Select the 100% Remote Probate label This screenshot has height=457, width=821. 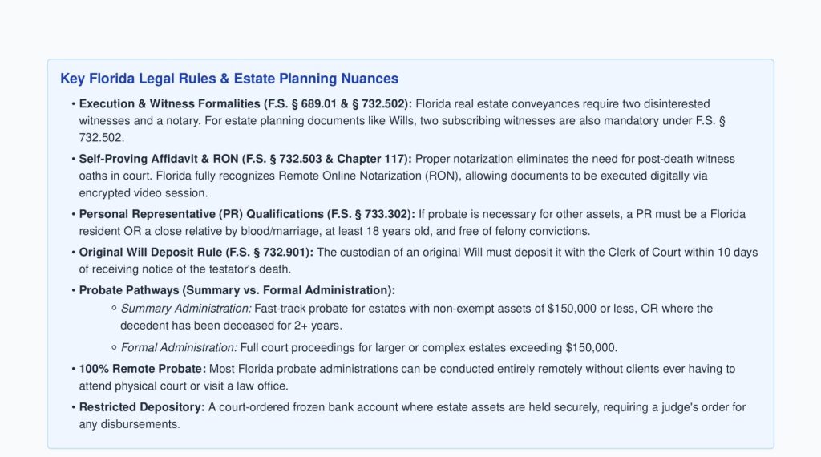coord(143,369)
